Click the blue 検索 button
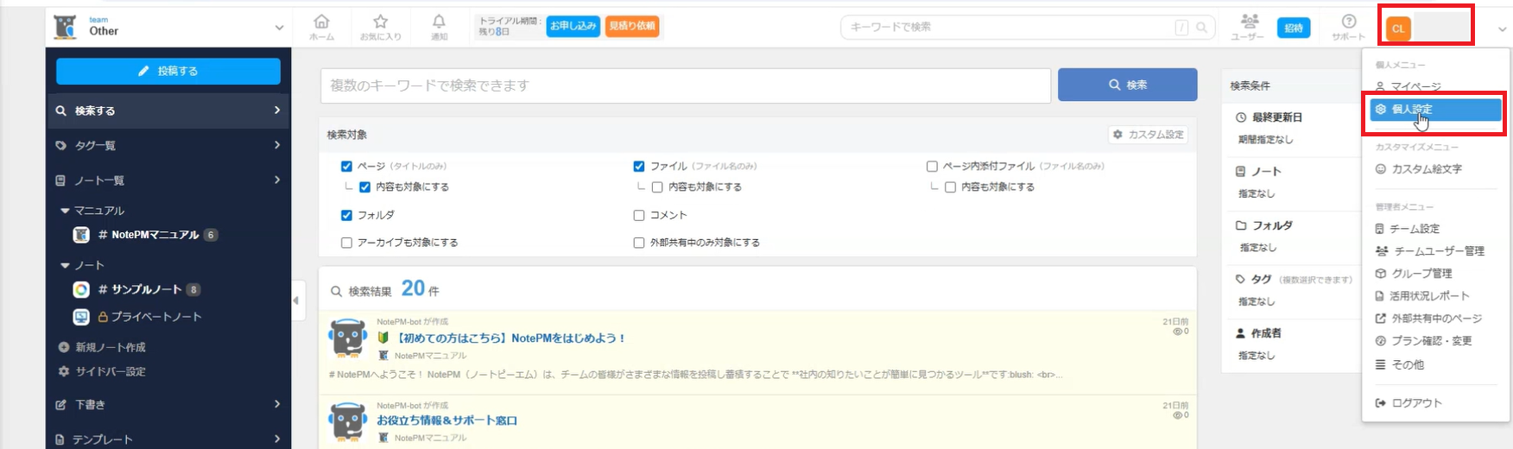The height and width of the screenshot is (449, 1513). point(1127,85)
